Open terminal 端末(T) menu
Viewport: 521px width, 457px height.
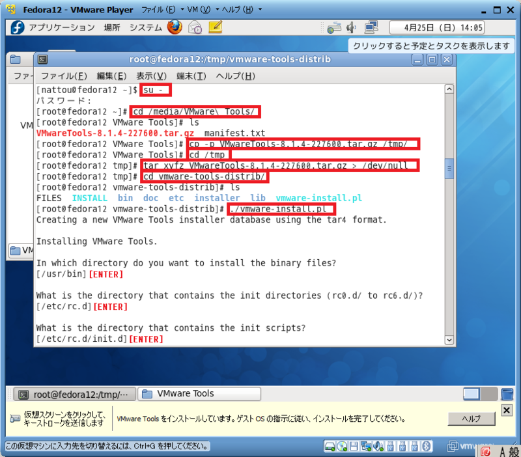click(191, 76)
